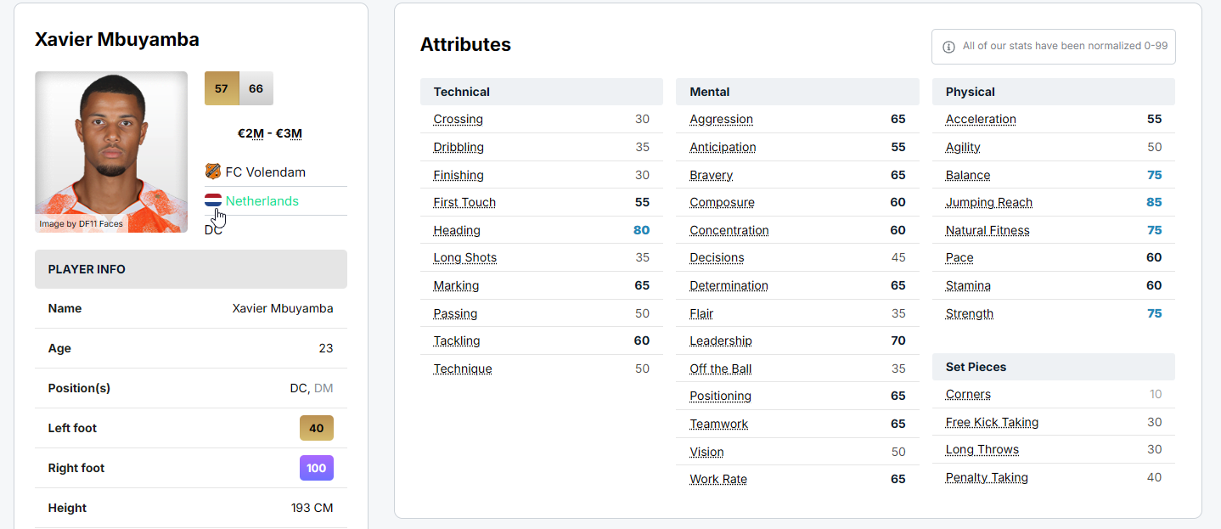Click the Technical column header
Screen dimensions: 1221x529
coord(461,92)
